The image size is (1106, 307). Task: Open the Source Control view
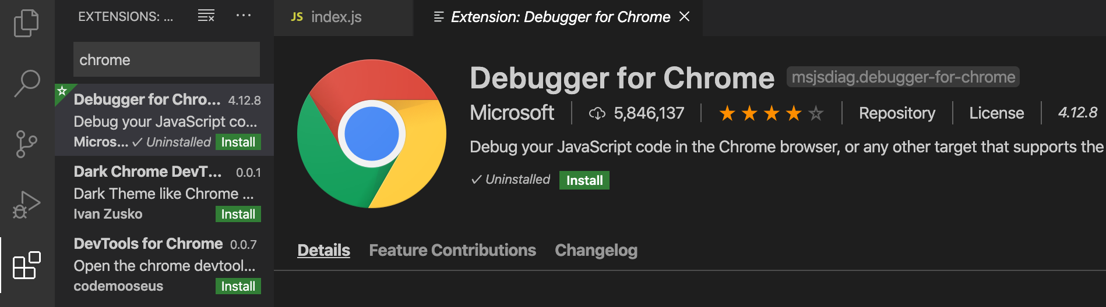pos(26,144)
